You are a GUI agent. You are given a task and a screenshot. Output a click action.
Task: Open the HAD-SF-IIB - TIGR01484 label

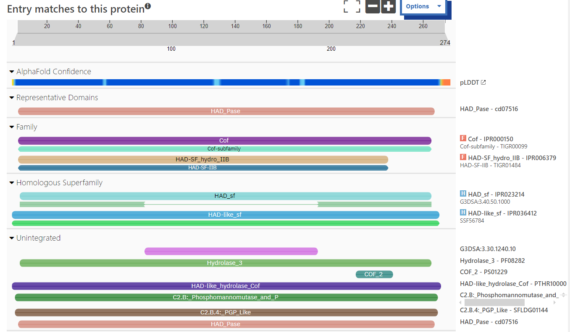pos(490,165)
